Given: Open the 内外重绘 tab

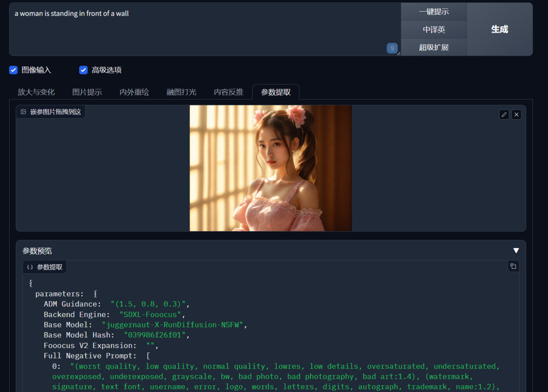Looking at the screenshot, I should point(134,92).
